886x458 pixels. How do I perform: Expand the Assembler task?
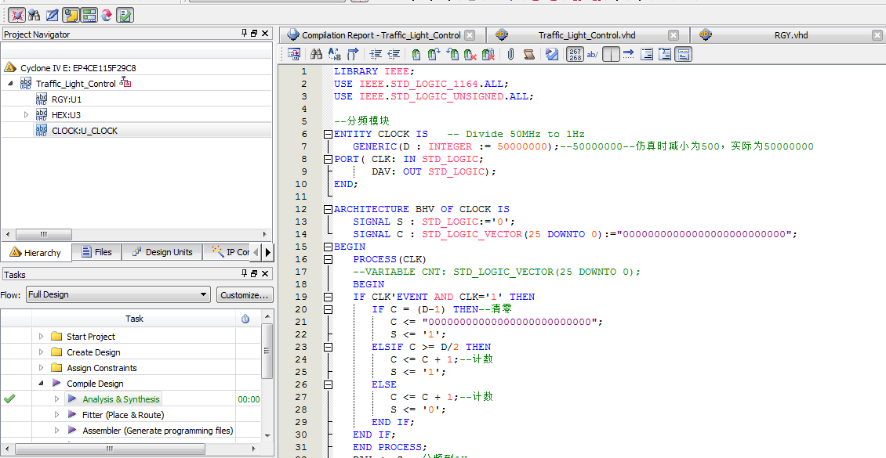56,431
